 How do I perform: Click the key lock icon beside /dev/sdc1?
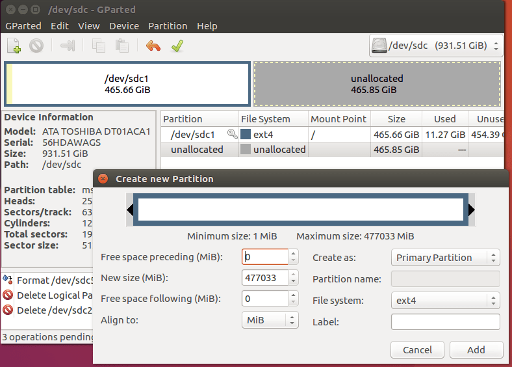pyautogui.click(x=232, y=133)
